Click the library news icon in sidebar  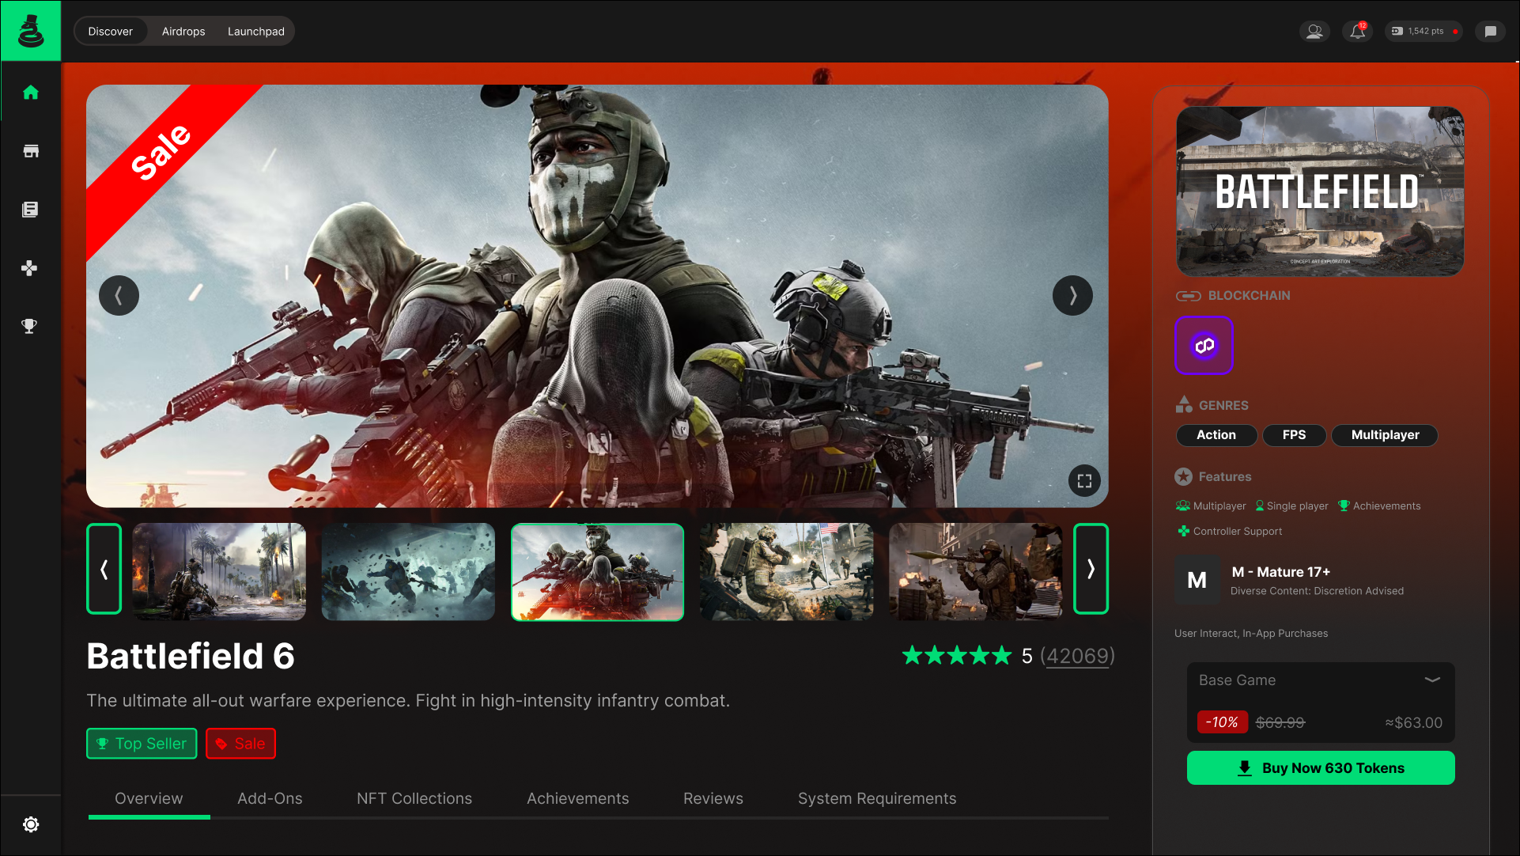[x=31, y=210]
